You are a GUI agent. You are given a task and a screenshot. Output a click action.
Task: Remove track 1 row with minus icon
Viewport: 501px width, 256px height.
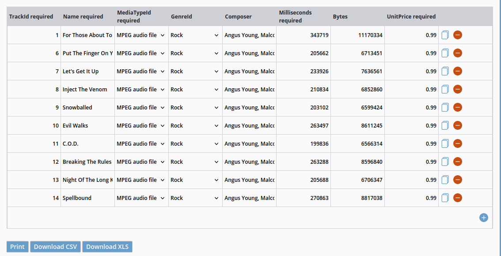[x=458, y=35]
